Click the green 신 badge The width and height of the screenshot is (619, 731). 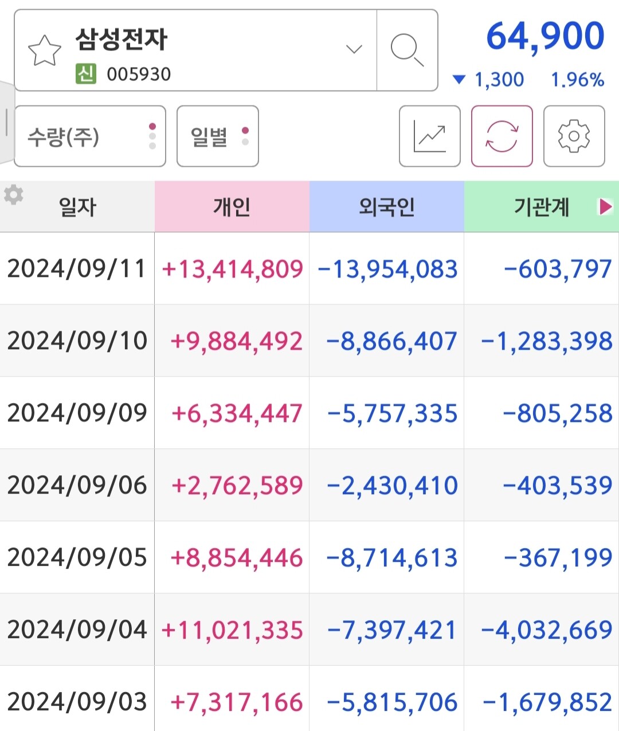[x=85, y=74]
